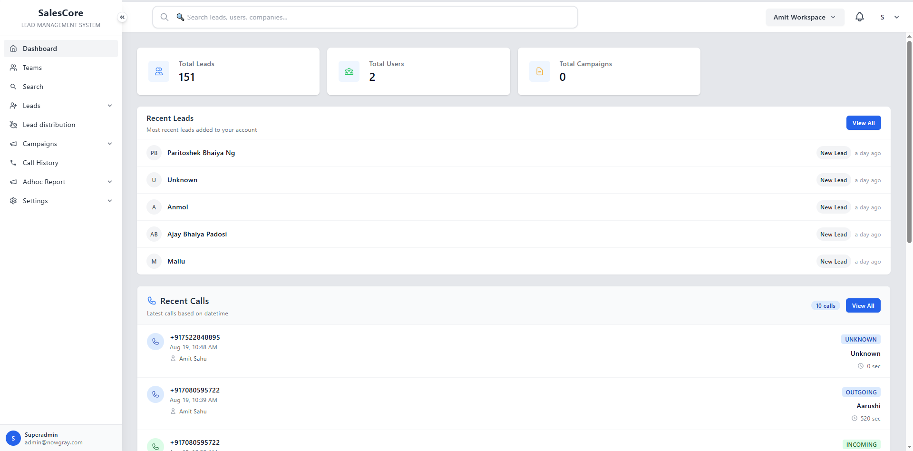Click the Total Leads card icon
Image resolution: width=913 pixels, height=451 pixels.
[159, 71]
